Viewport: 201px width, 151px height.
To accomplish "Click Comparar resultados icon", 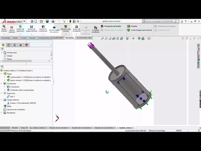I will (x=95, y=29).
